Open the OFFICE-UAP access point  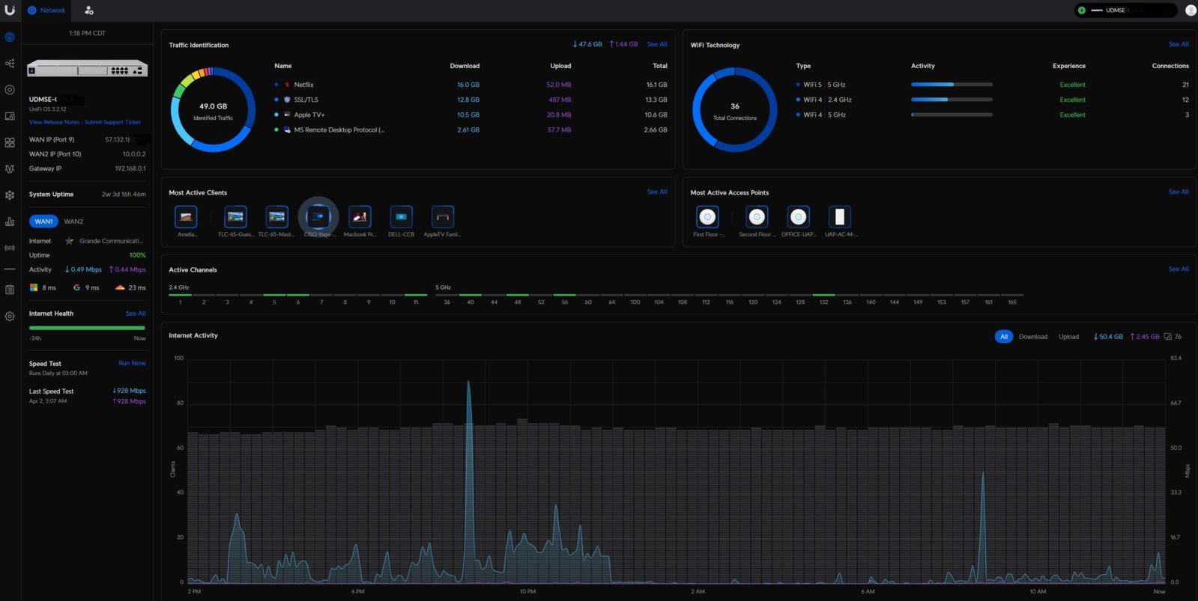pos(799,217)
